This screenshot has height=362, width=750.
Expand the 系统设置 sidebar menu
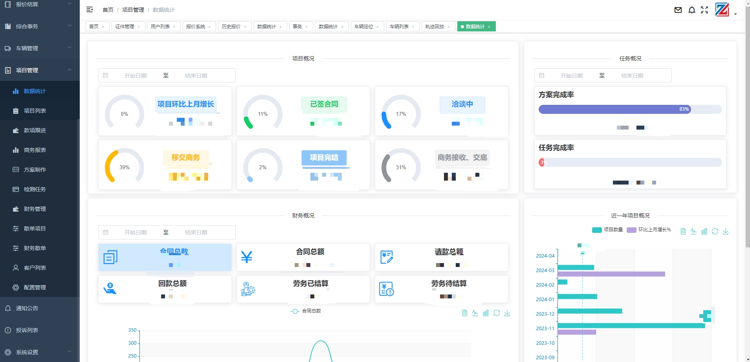40,352
